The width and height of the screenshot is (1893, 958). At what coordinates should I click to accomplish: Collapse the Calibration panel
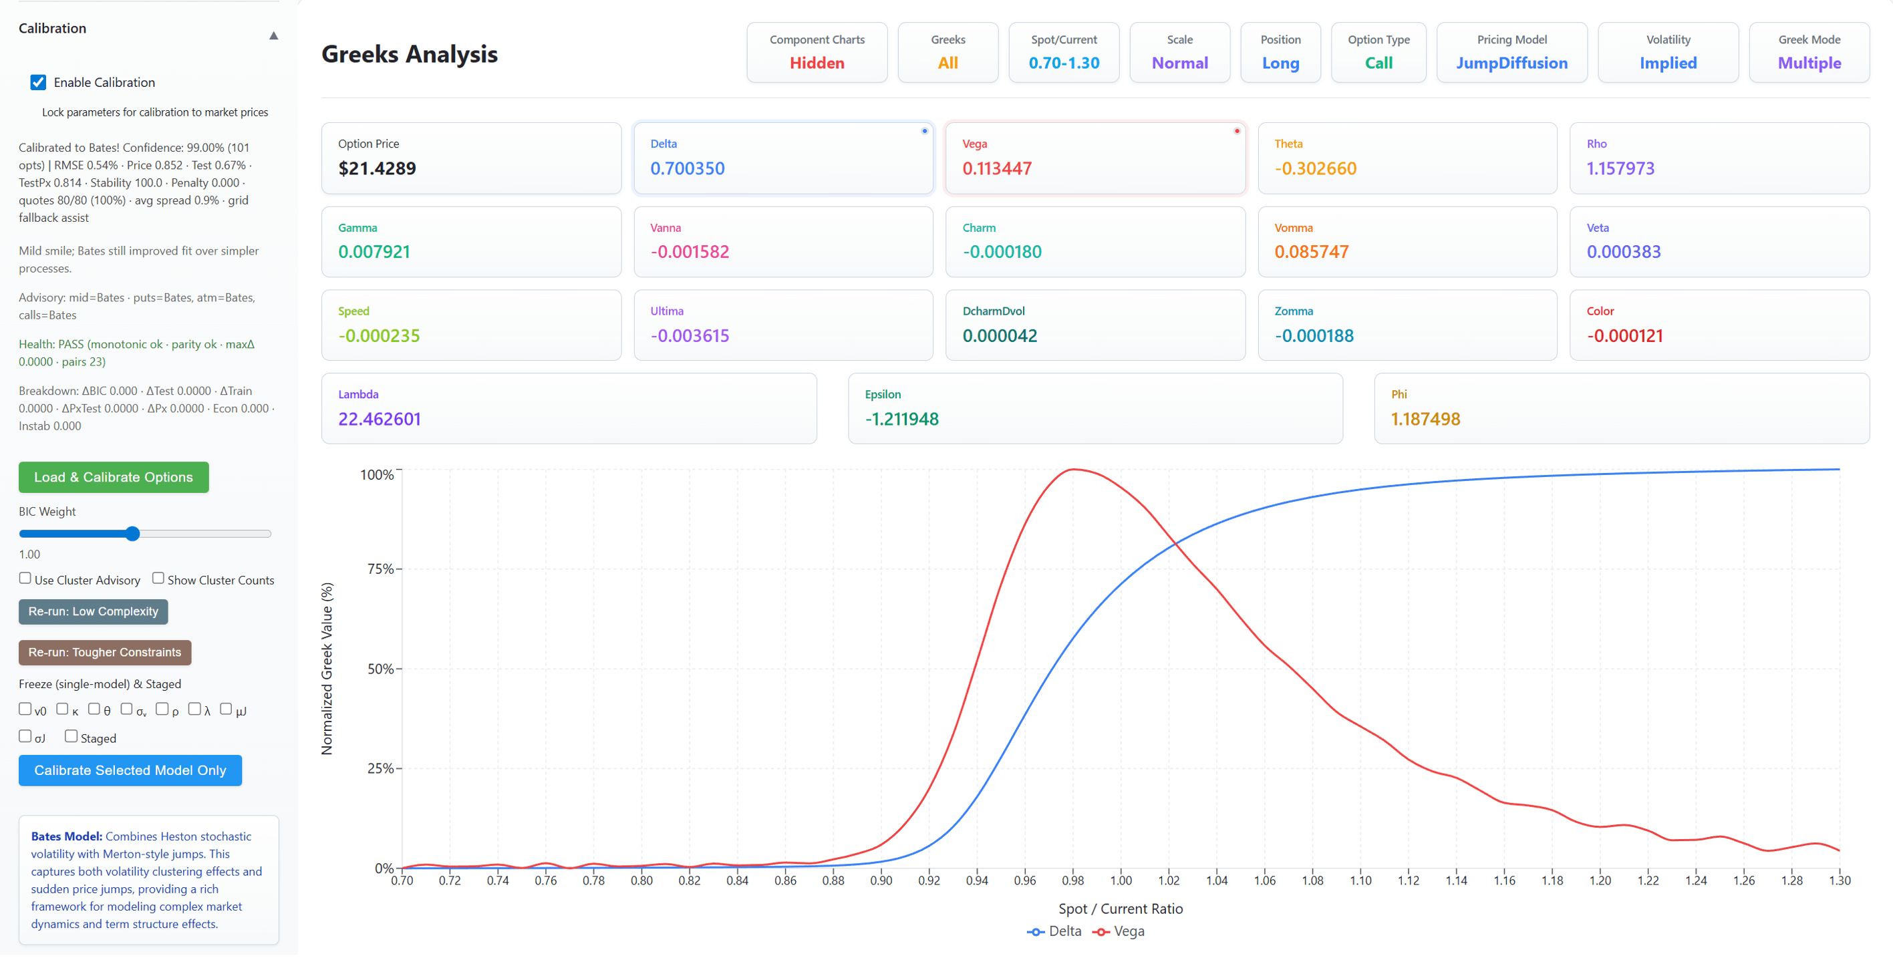point(273,35)
